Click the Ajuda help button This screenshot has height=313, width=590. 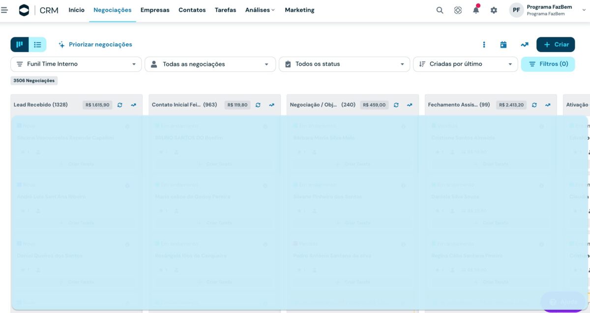563,302
